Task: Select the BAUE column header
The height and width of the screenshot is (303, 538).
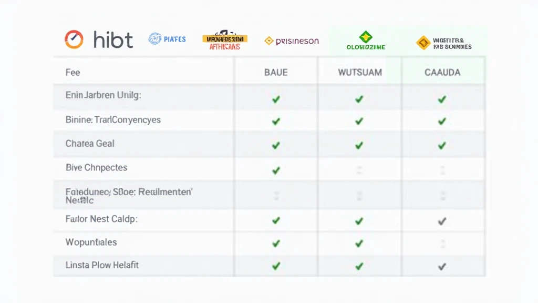Action: click(276, 72)
